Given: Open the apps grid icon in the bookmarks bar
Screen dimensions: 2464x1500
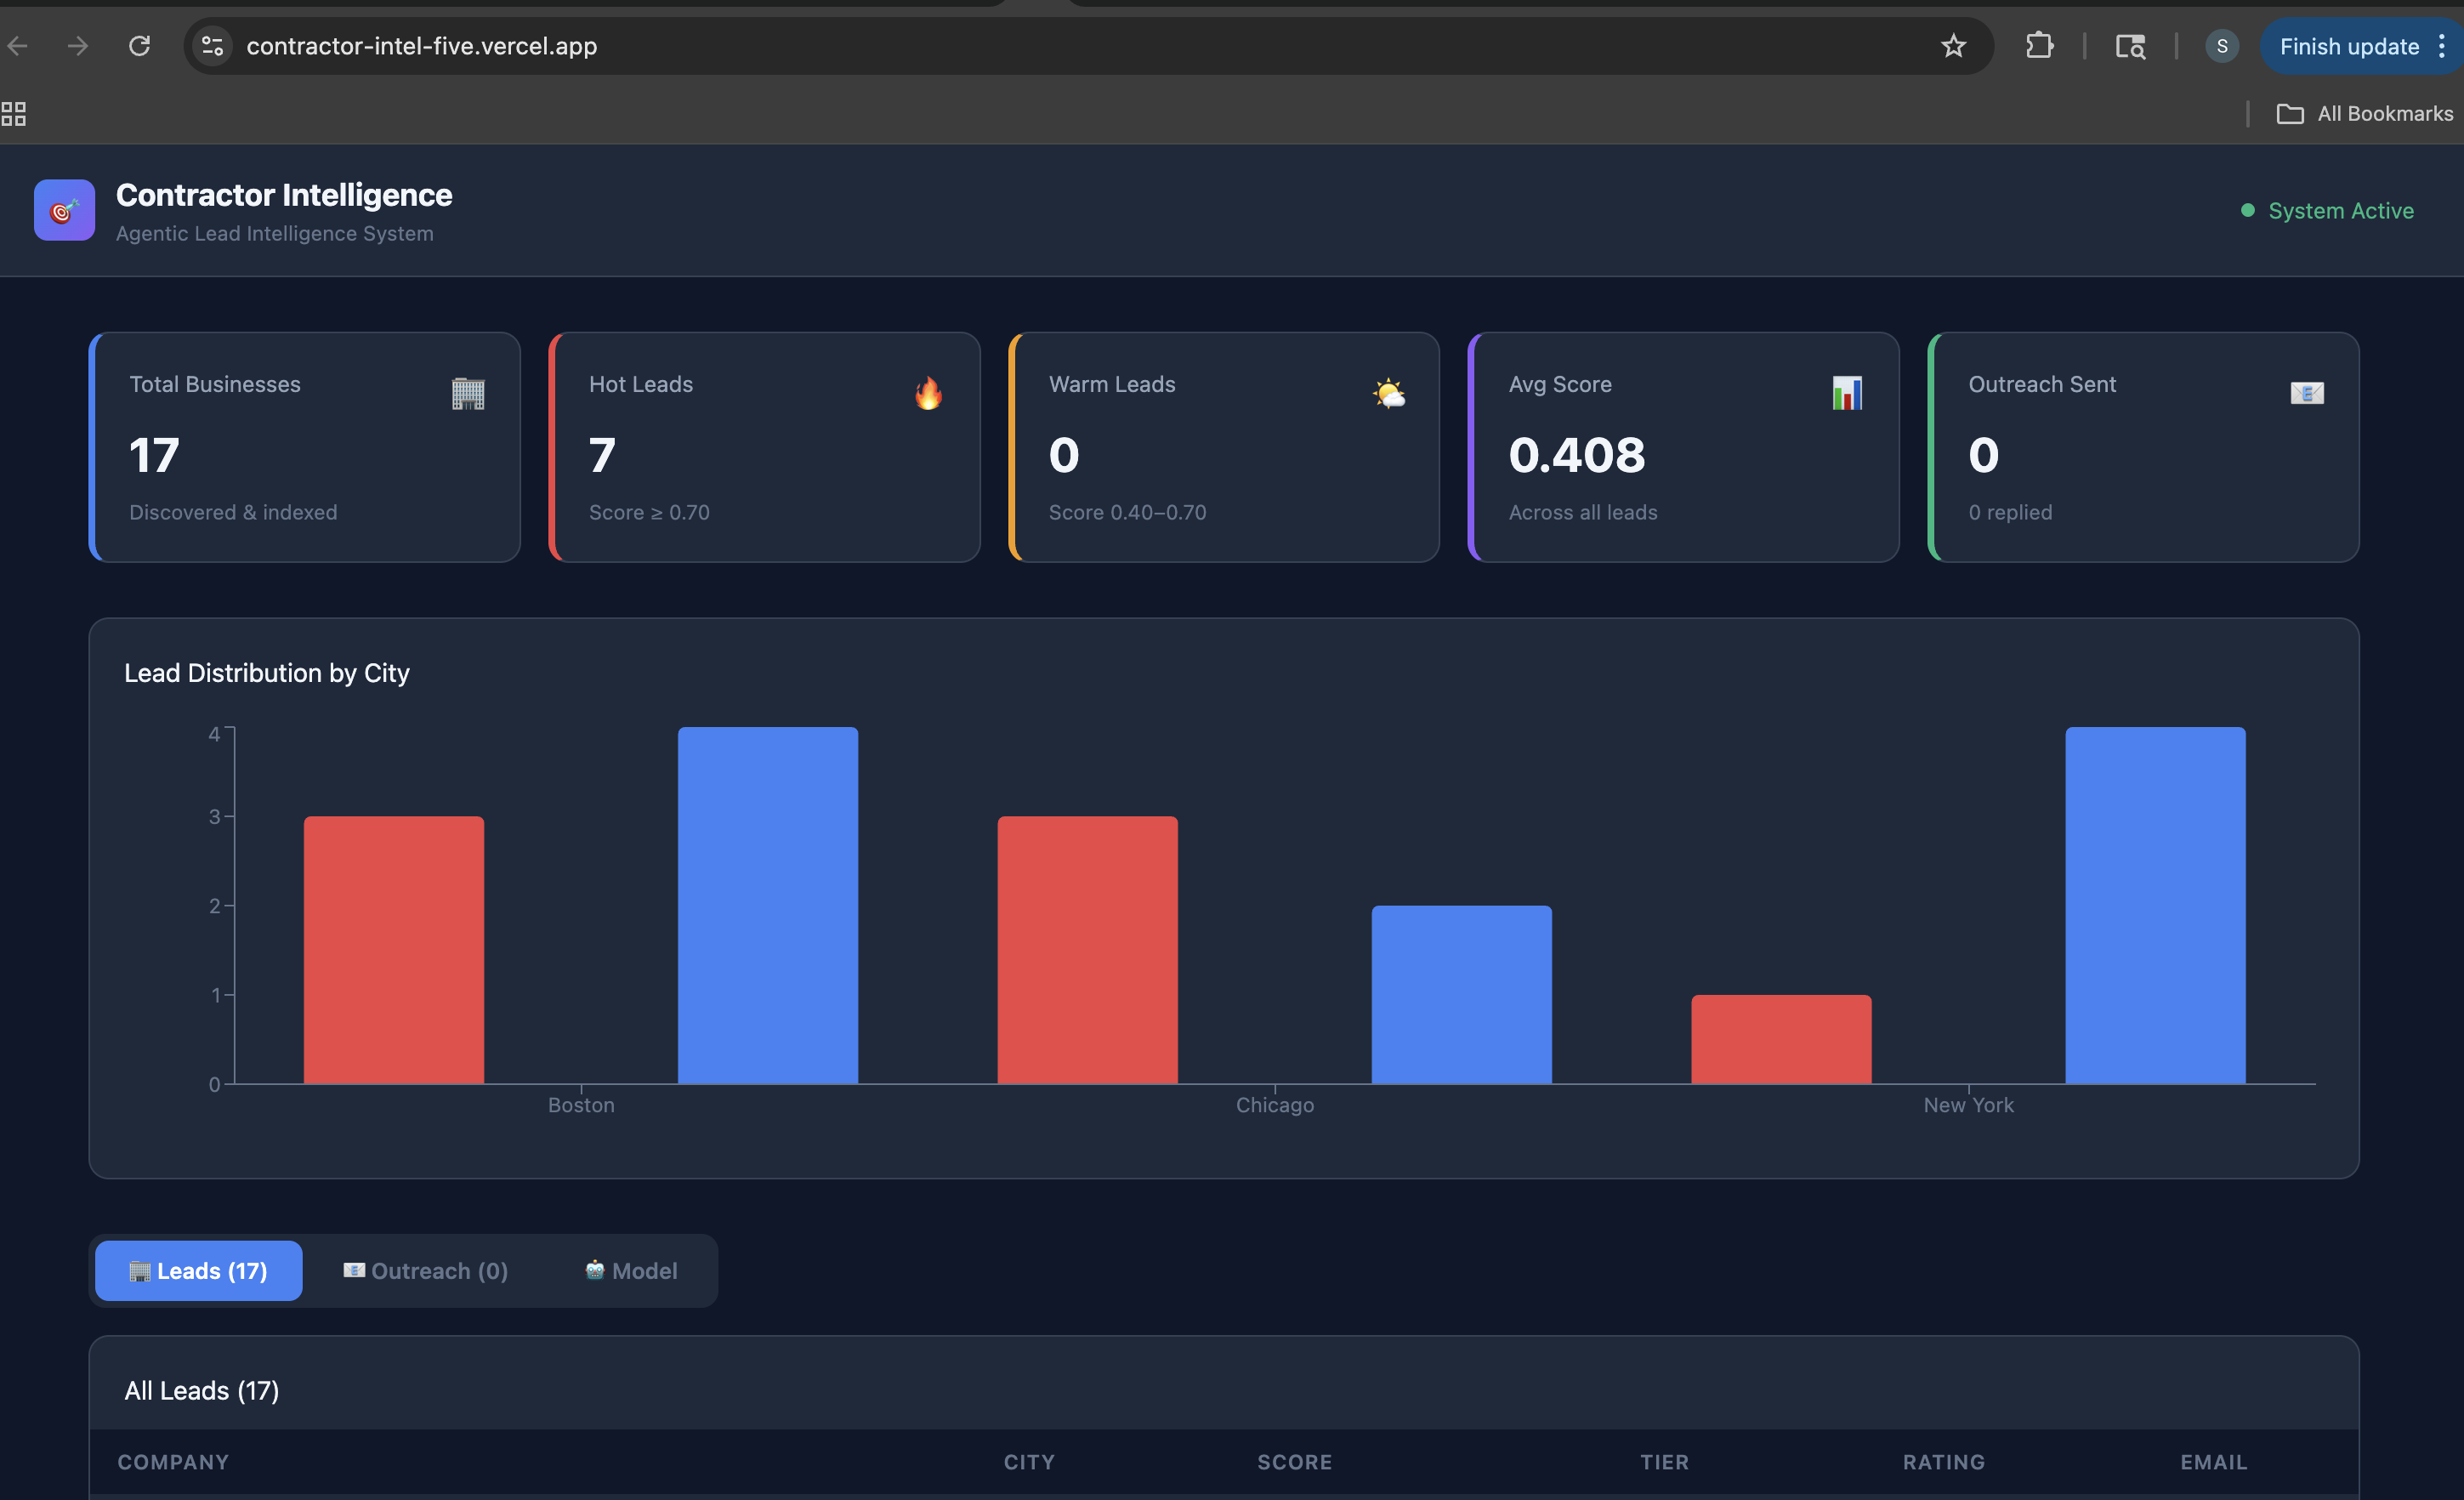Looking at the screenshot, I should pyautogui.click(x=14, y=114).
